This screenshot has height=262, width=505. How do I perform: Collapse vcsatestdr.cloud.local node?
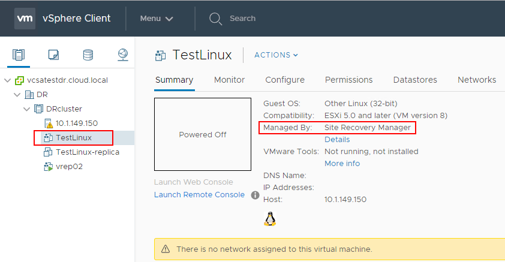[8, 80]
